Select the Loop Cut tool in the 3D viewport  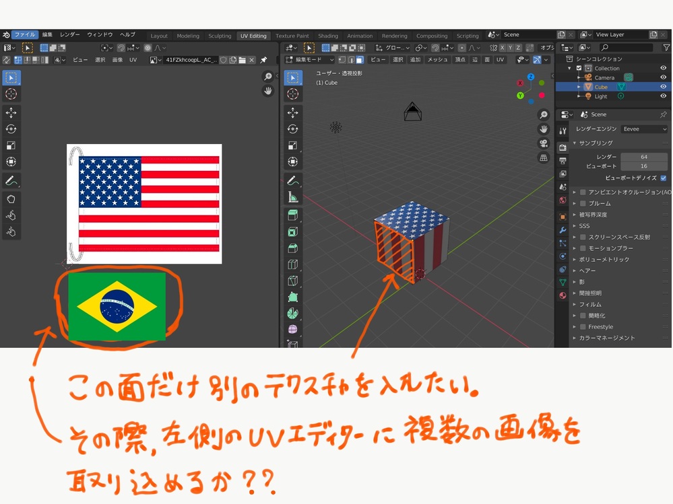point(293,264)
